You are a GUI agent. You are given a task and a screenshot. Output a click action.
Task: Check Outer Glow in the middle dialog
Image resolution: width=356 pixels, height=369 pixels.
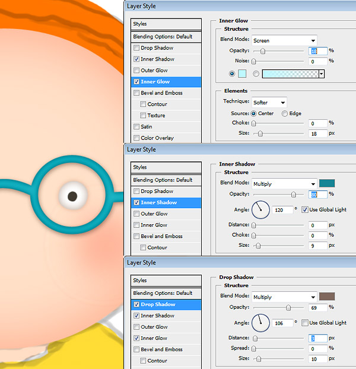(136, 214)
